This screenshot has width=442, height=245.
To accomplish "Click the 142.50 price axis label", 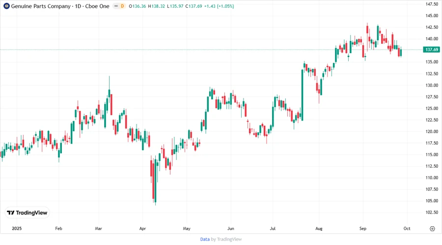I will (x=432, y=27).
